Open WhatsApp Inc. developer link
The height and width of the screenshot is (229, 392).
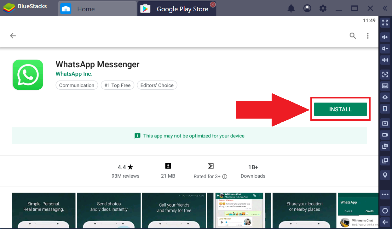coord(74,74)
